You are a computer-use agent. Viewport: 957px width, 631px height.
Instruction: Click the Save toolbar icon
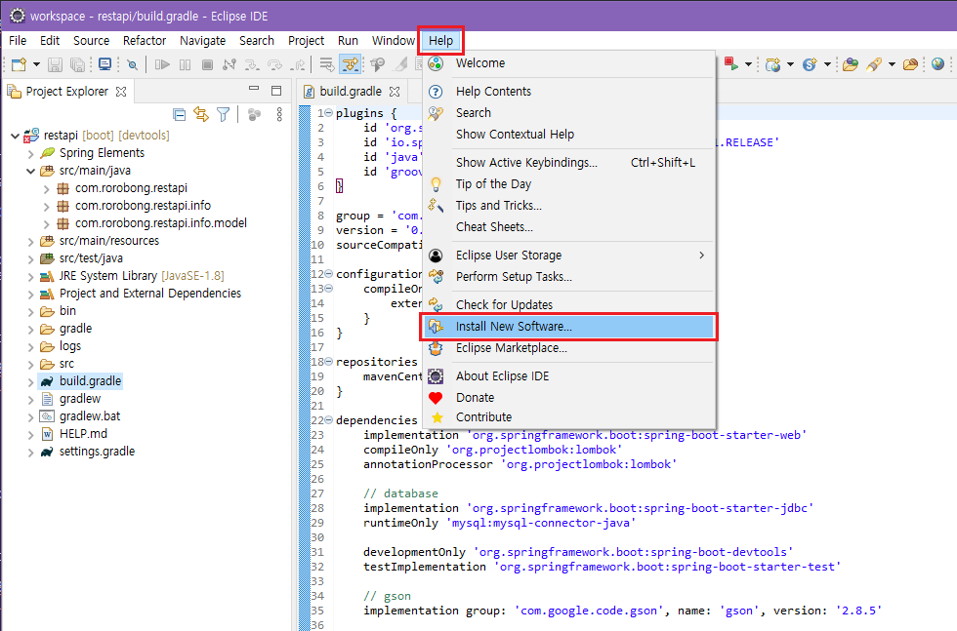coord(56,64)
